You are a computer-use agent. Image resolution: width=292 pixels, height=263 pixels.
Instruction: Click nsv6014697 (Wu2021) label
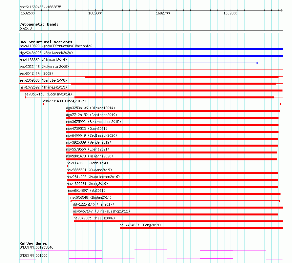[87, 191]
